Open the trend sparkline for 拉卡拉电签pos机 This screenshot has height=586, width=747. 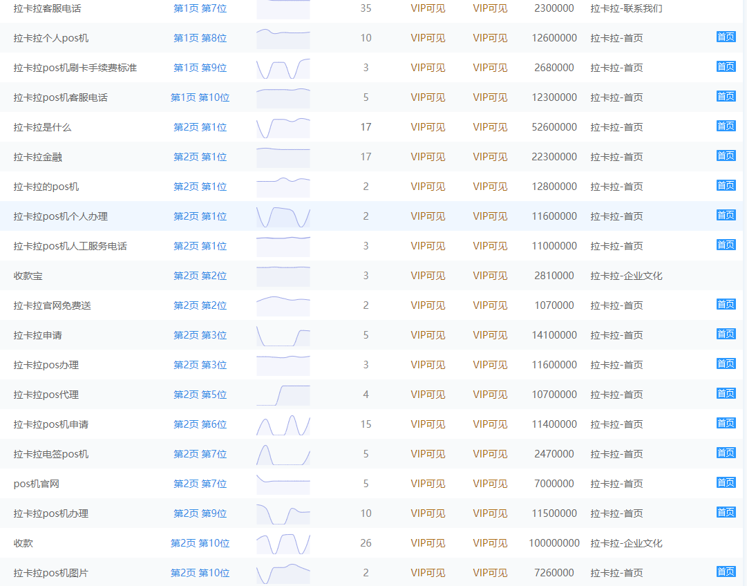point(283,455)
